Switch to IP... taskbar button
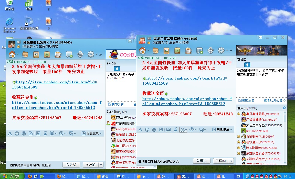 pos(124,176)
